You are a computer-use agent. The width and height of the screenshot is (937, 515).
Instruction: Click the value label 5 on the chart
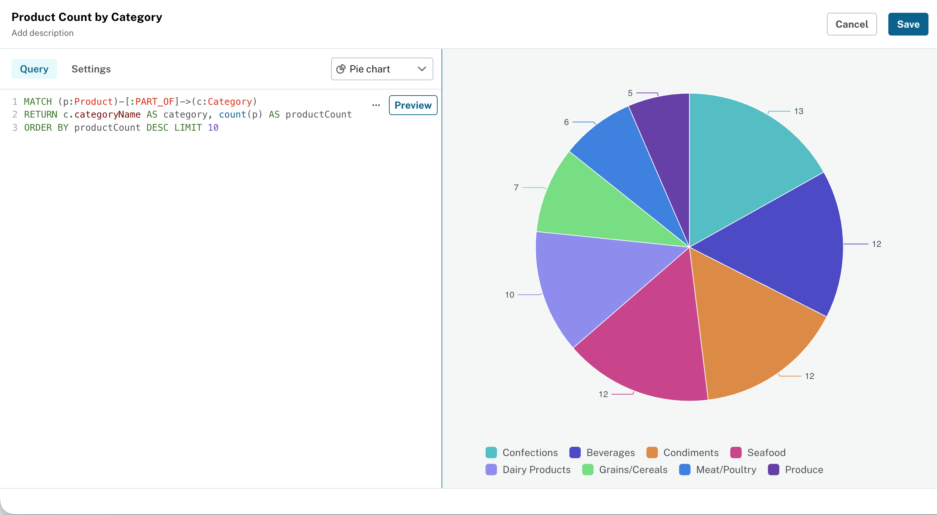[x=630, y=93]
